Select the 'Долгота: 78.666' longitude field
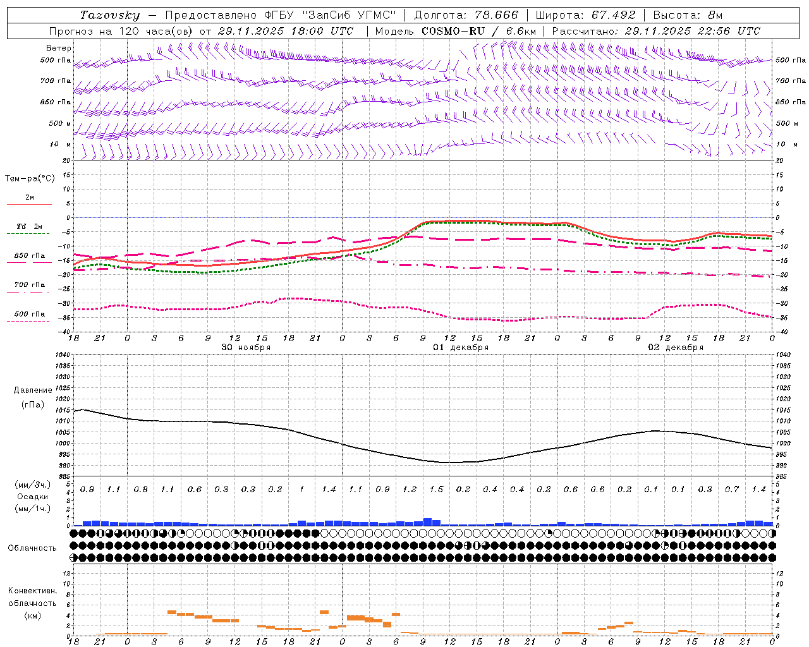 466,15
